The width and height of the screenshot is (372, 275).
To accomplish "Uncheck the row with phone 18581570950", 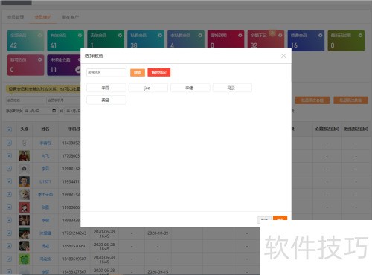I will tap(9, 246).
